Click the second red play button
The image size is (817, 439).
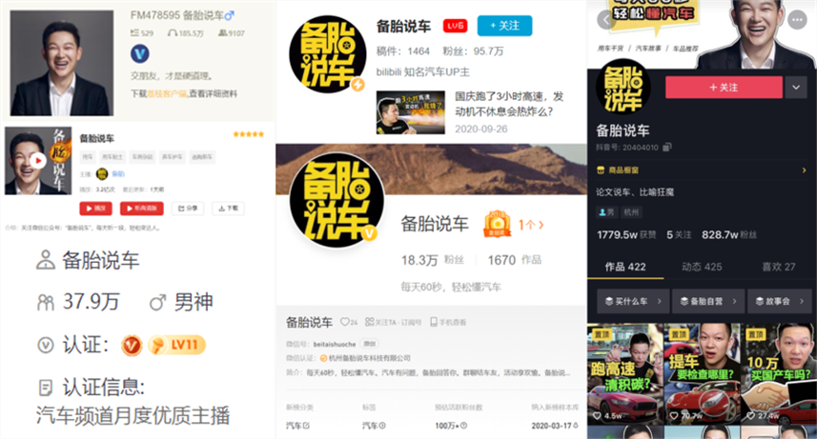click(x=142, y=209)
